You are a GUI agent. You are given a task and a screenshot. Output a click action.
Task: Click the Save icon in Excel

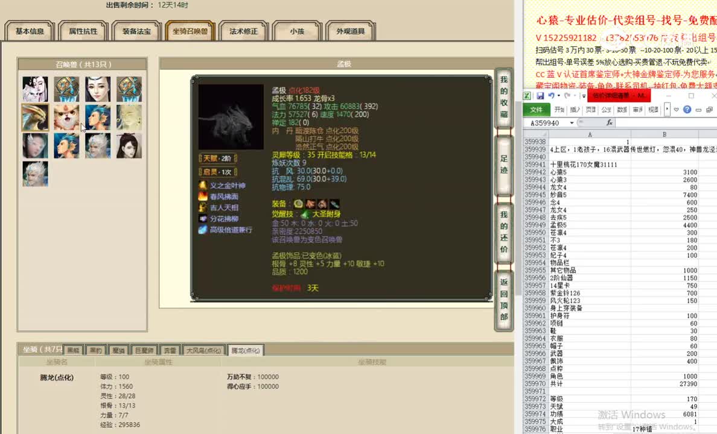click(x=541, y=95)
